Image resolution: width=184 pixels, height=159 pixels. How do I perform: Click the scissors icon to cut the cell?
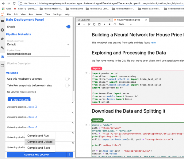click(89, 24)
